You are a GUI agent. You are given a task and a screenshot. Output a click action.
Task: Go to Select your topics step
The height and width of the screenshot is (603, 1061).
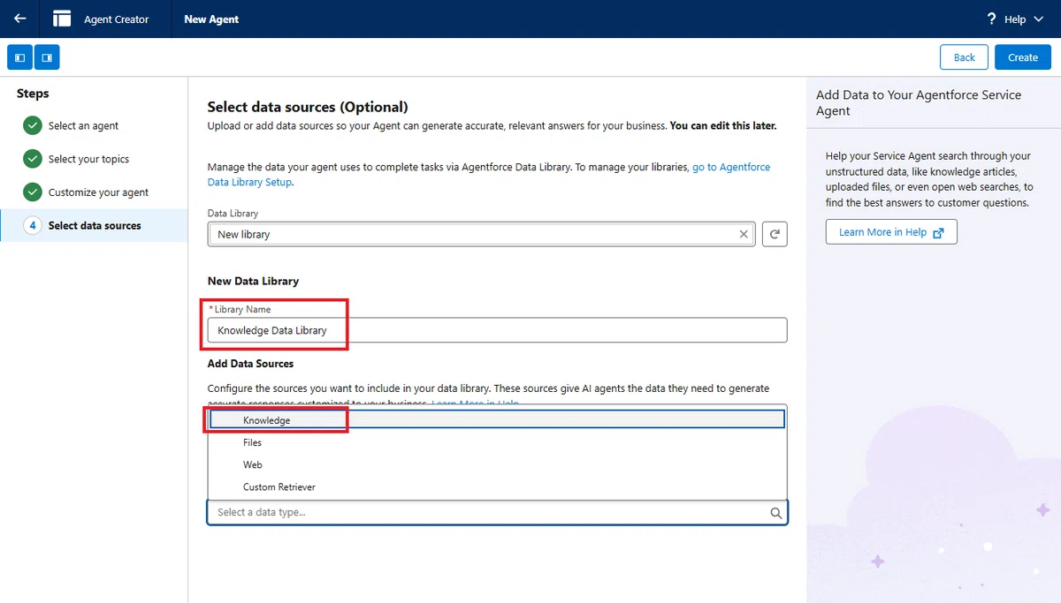click(x=88, y=159)
